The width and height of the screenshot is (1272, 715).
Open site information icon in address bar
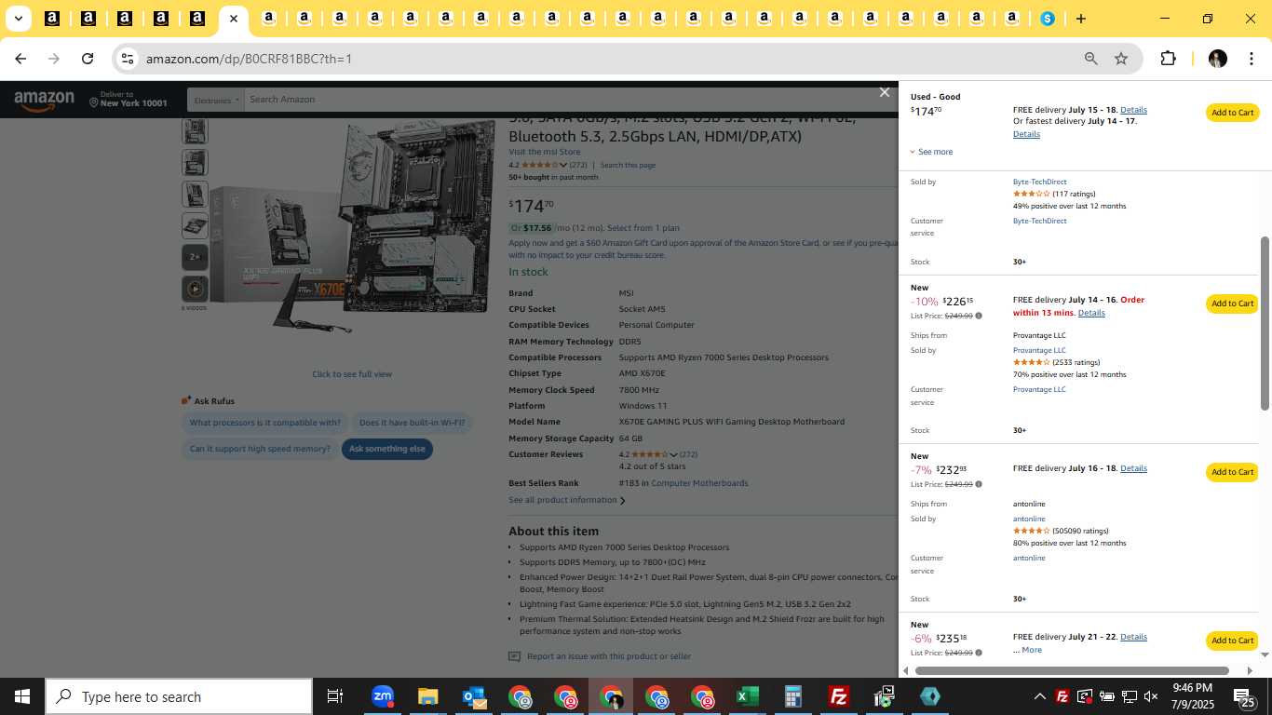(128, 59)
